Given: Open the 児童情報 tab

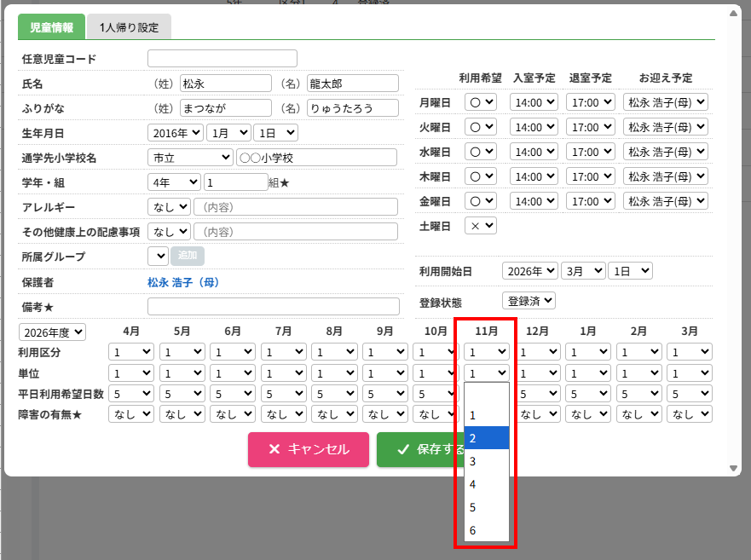Looking at the screenshot, I should (52, 27).
